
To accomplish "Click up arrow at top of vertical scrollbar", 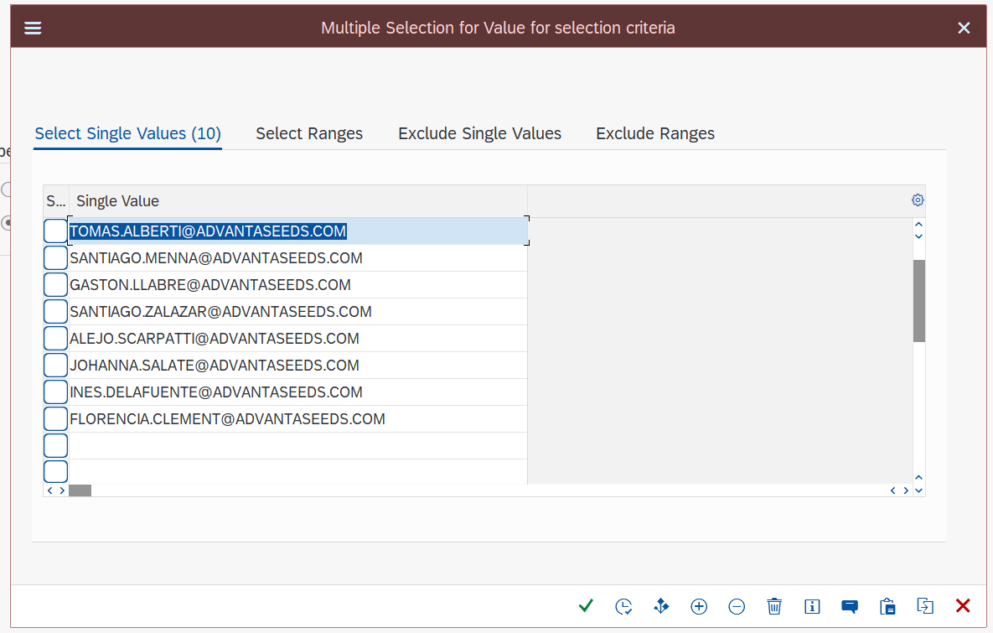I will click(919, 225).
